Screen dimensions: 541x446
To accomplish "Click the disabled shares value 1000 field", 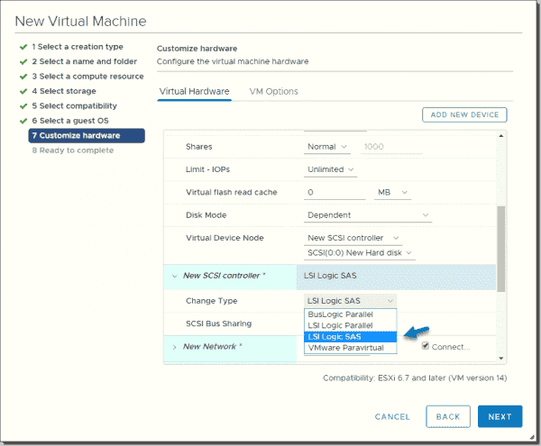I will click(391, 147).
